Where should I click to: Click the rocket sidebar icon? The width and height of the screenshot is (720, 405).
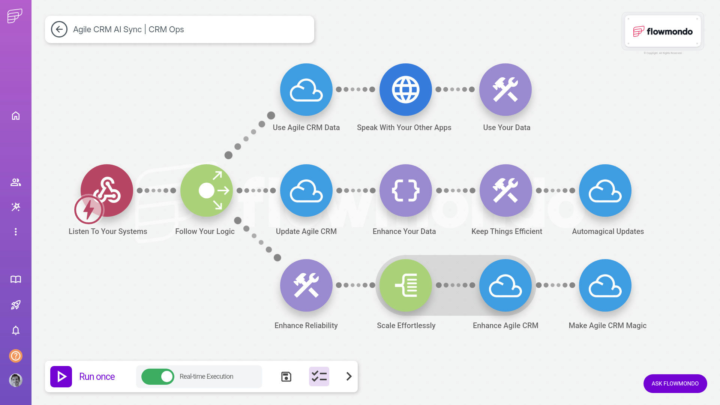16,305
